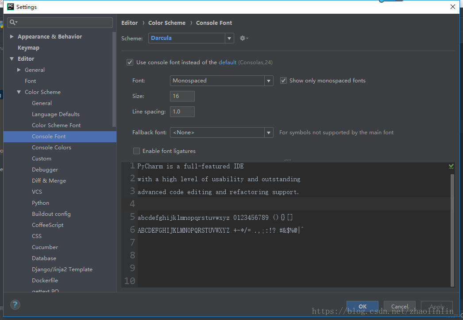Click Color Scheme in the breadcrumb

(x=167, y=23)
